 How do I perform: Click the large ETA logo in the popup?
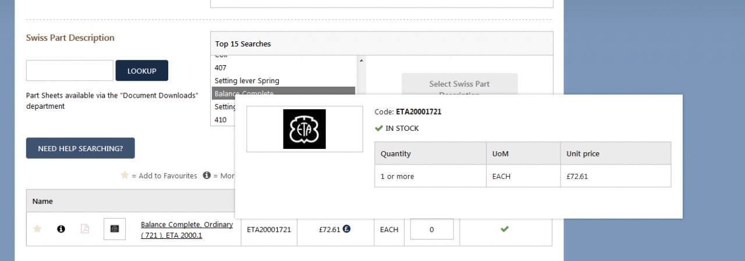pyautogui.click(x=304, y=129)
